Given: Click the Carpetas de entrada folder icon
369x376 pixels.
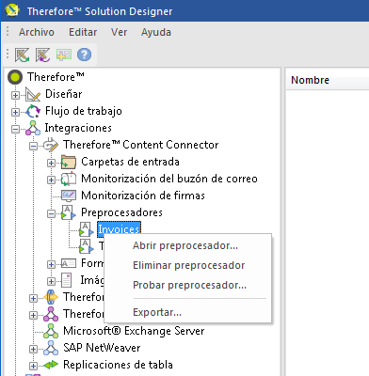Looking at the screenshot, I should click(69, 162).
